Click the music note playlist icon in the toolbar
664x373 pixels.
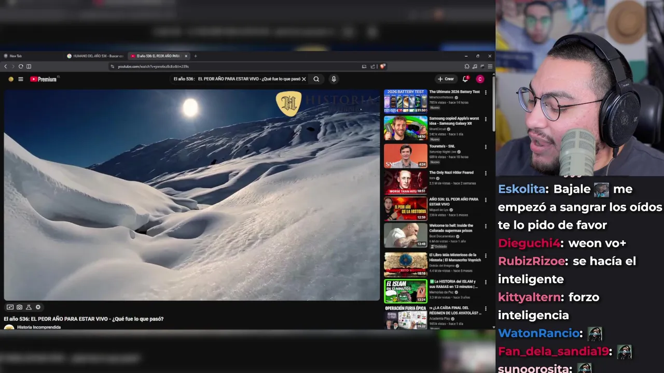coord(475,66)
